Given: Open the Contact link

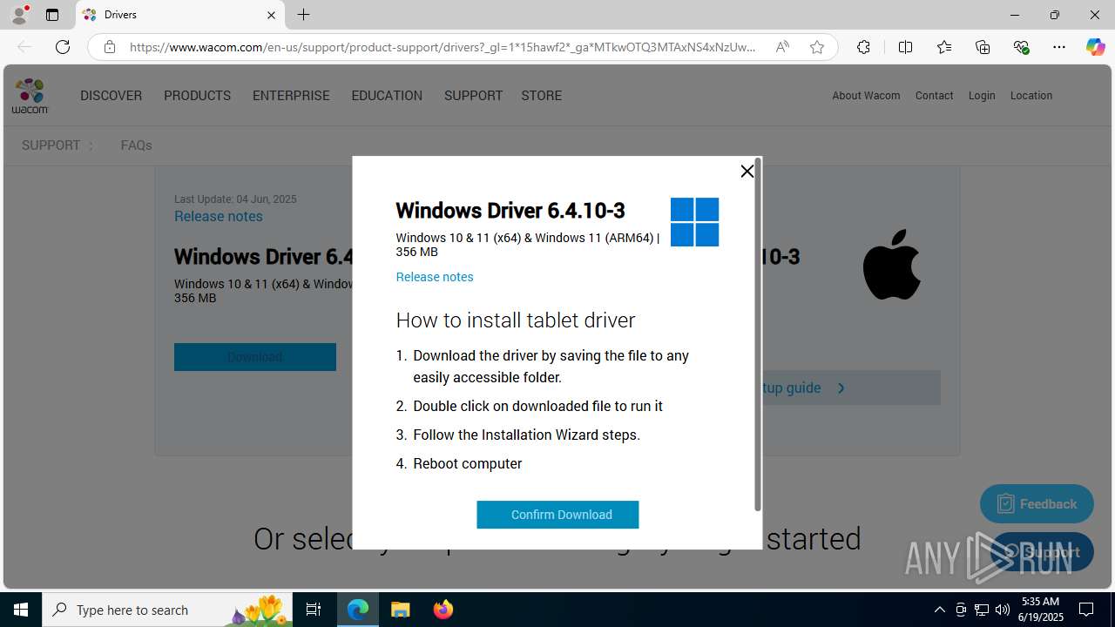Looking at the screenshot, I should tap(934, 96).
